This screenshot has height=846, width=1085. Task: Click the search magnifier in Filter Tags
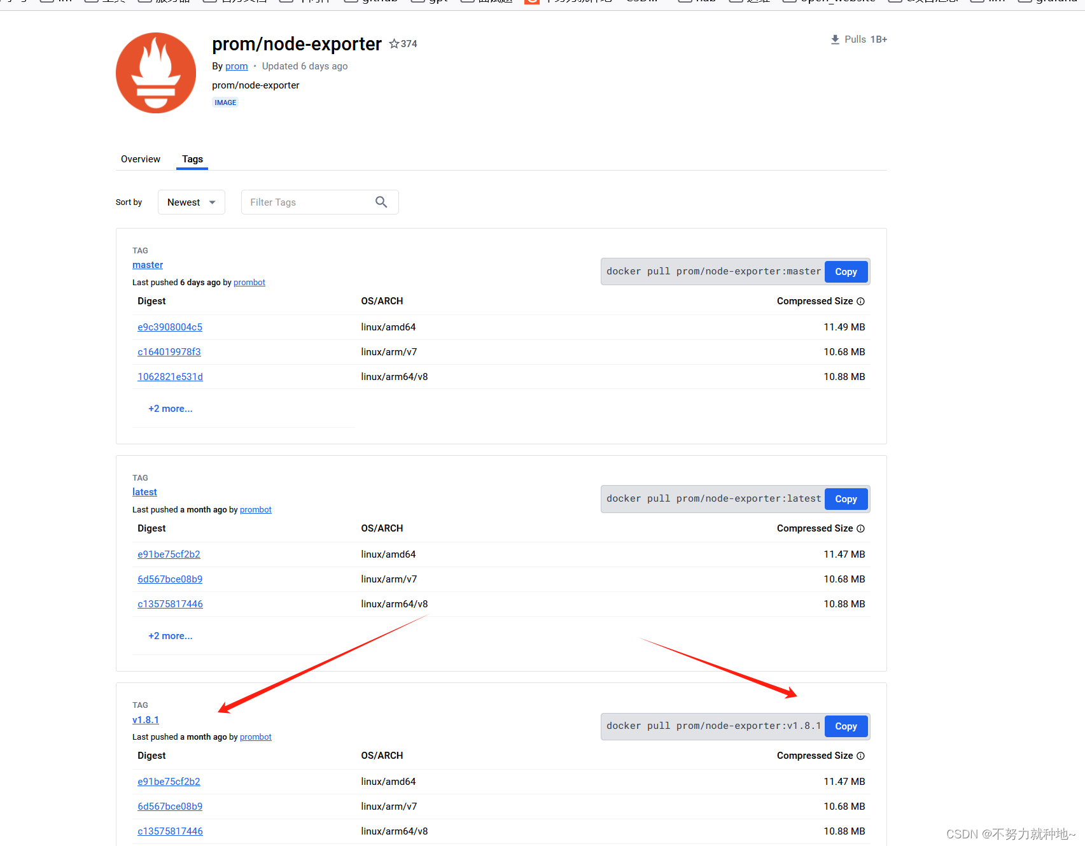coord(381,202)
